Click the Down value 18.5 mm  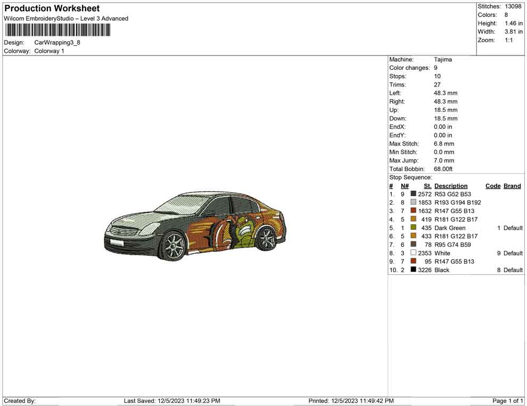(446, 118)
